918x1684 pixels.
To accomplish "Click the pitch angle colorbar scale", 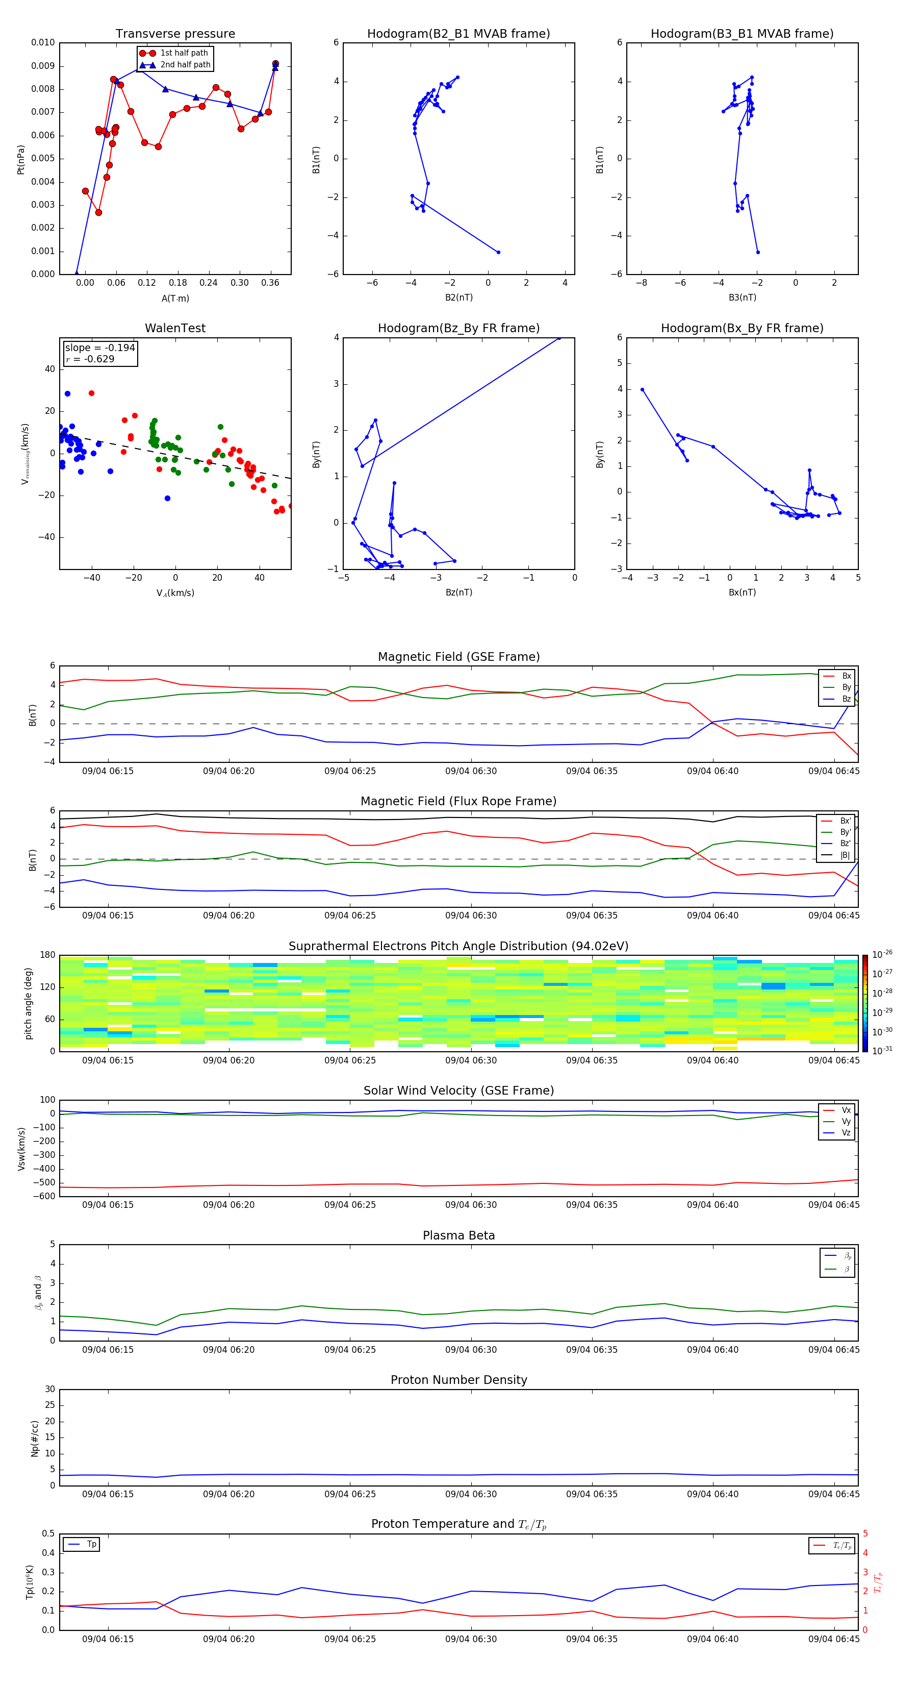I will click(865, 1003).
